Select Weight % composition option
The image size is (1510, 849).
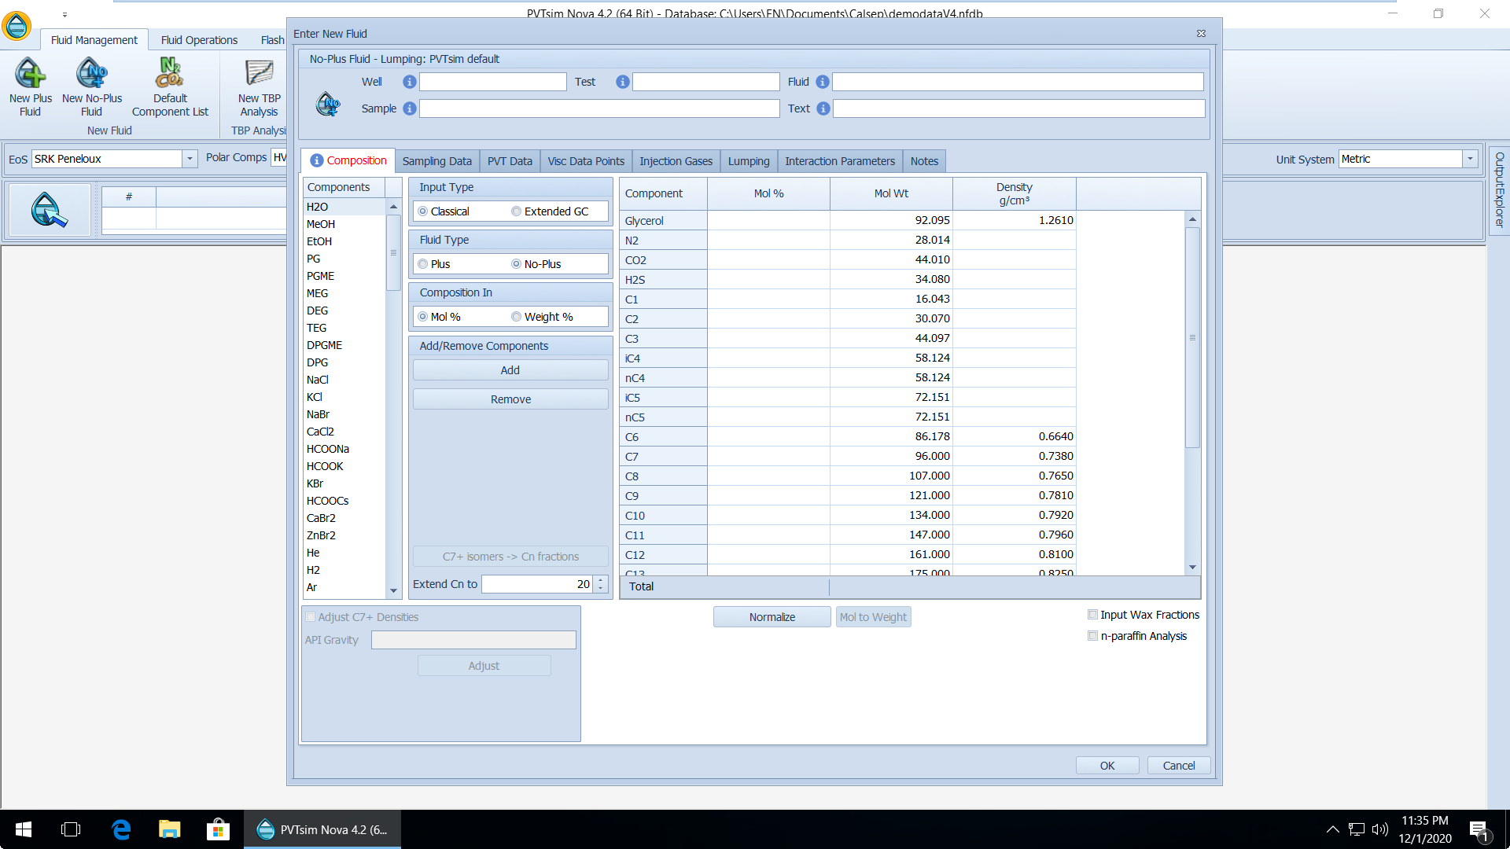(x=517, y=317)
